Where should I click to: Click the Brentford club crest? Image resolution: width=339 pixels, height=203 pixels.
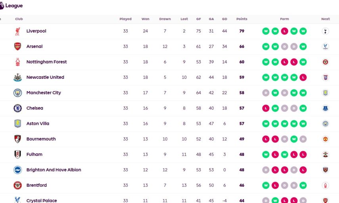(x=17, y=186)
